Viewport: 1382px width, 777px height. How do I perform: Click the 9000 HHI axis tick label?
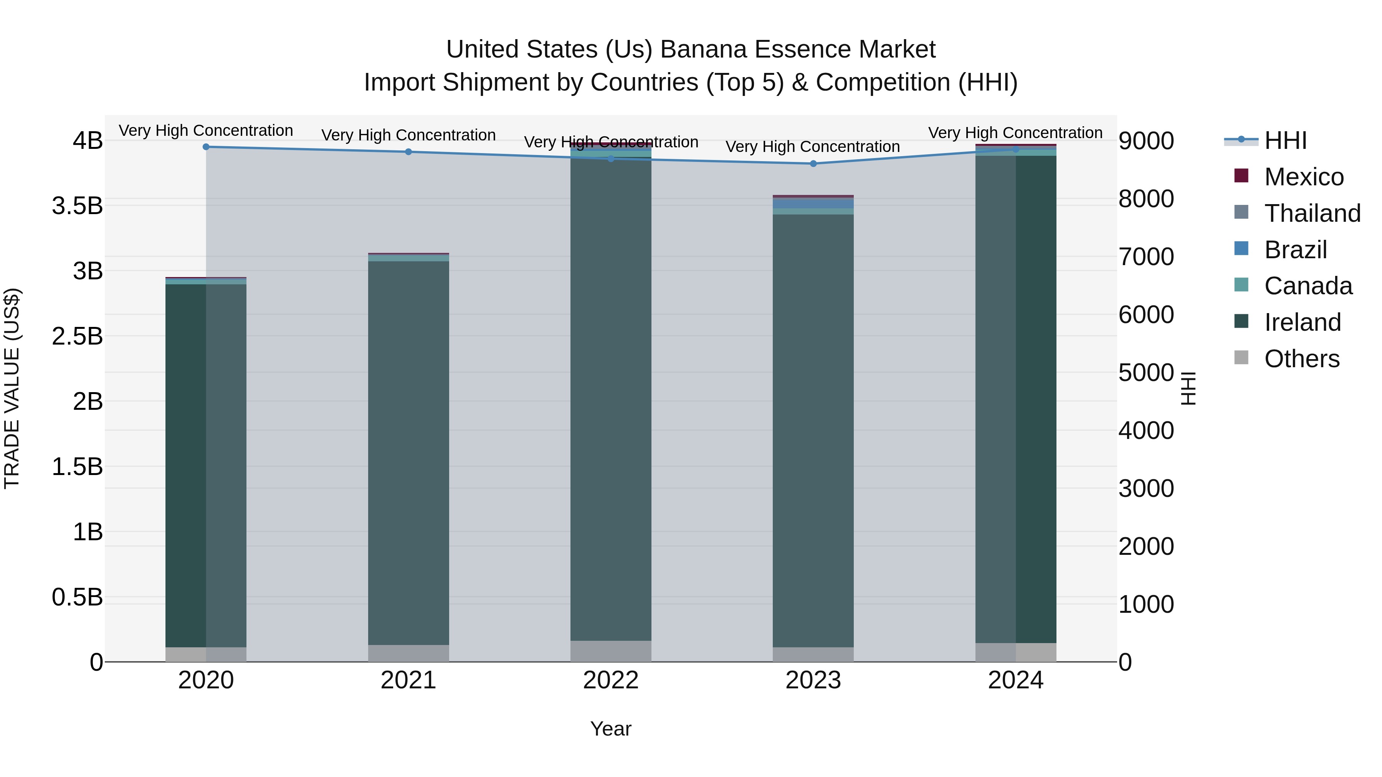click(x=1146, y=141)
